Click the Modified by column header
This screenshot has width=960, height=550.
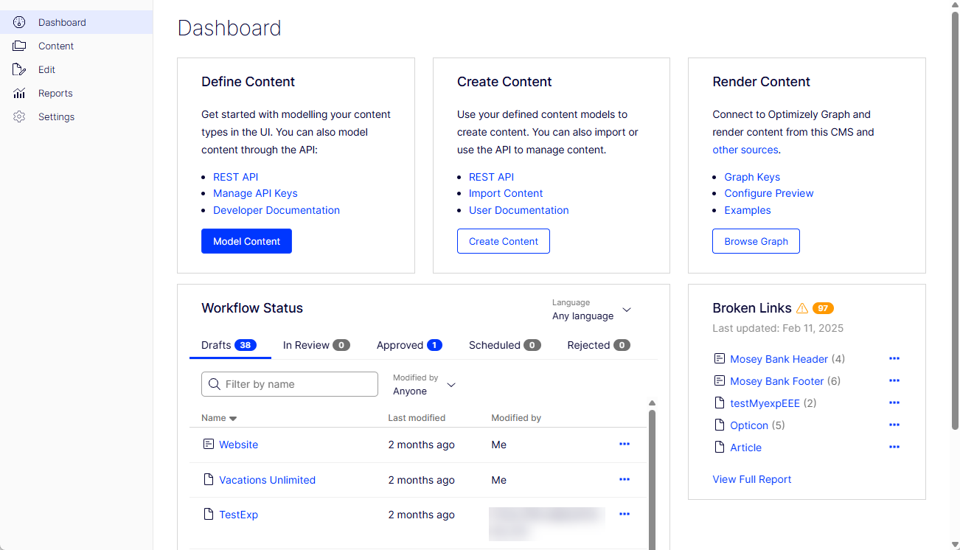point(516,418)
